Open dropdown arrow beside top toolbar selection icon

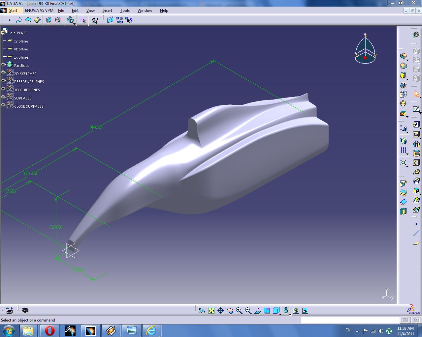[x=75, y=23]
